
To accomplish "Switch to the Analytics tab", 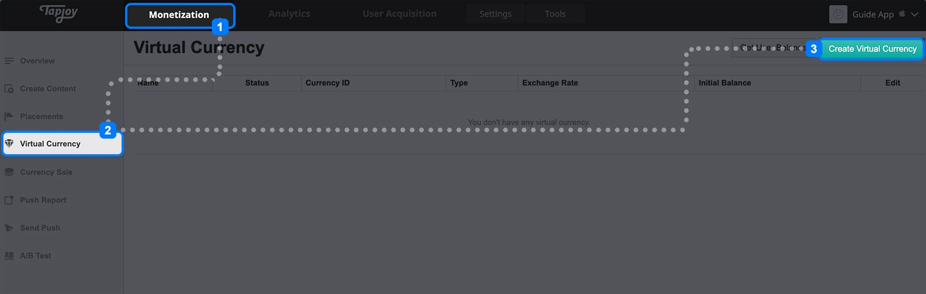I will point(289,14).
